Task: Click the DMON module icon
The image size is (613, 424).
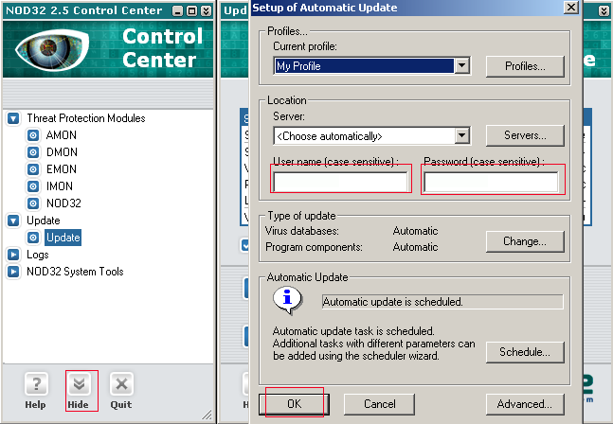Action: click(33, 152)
